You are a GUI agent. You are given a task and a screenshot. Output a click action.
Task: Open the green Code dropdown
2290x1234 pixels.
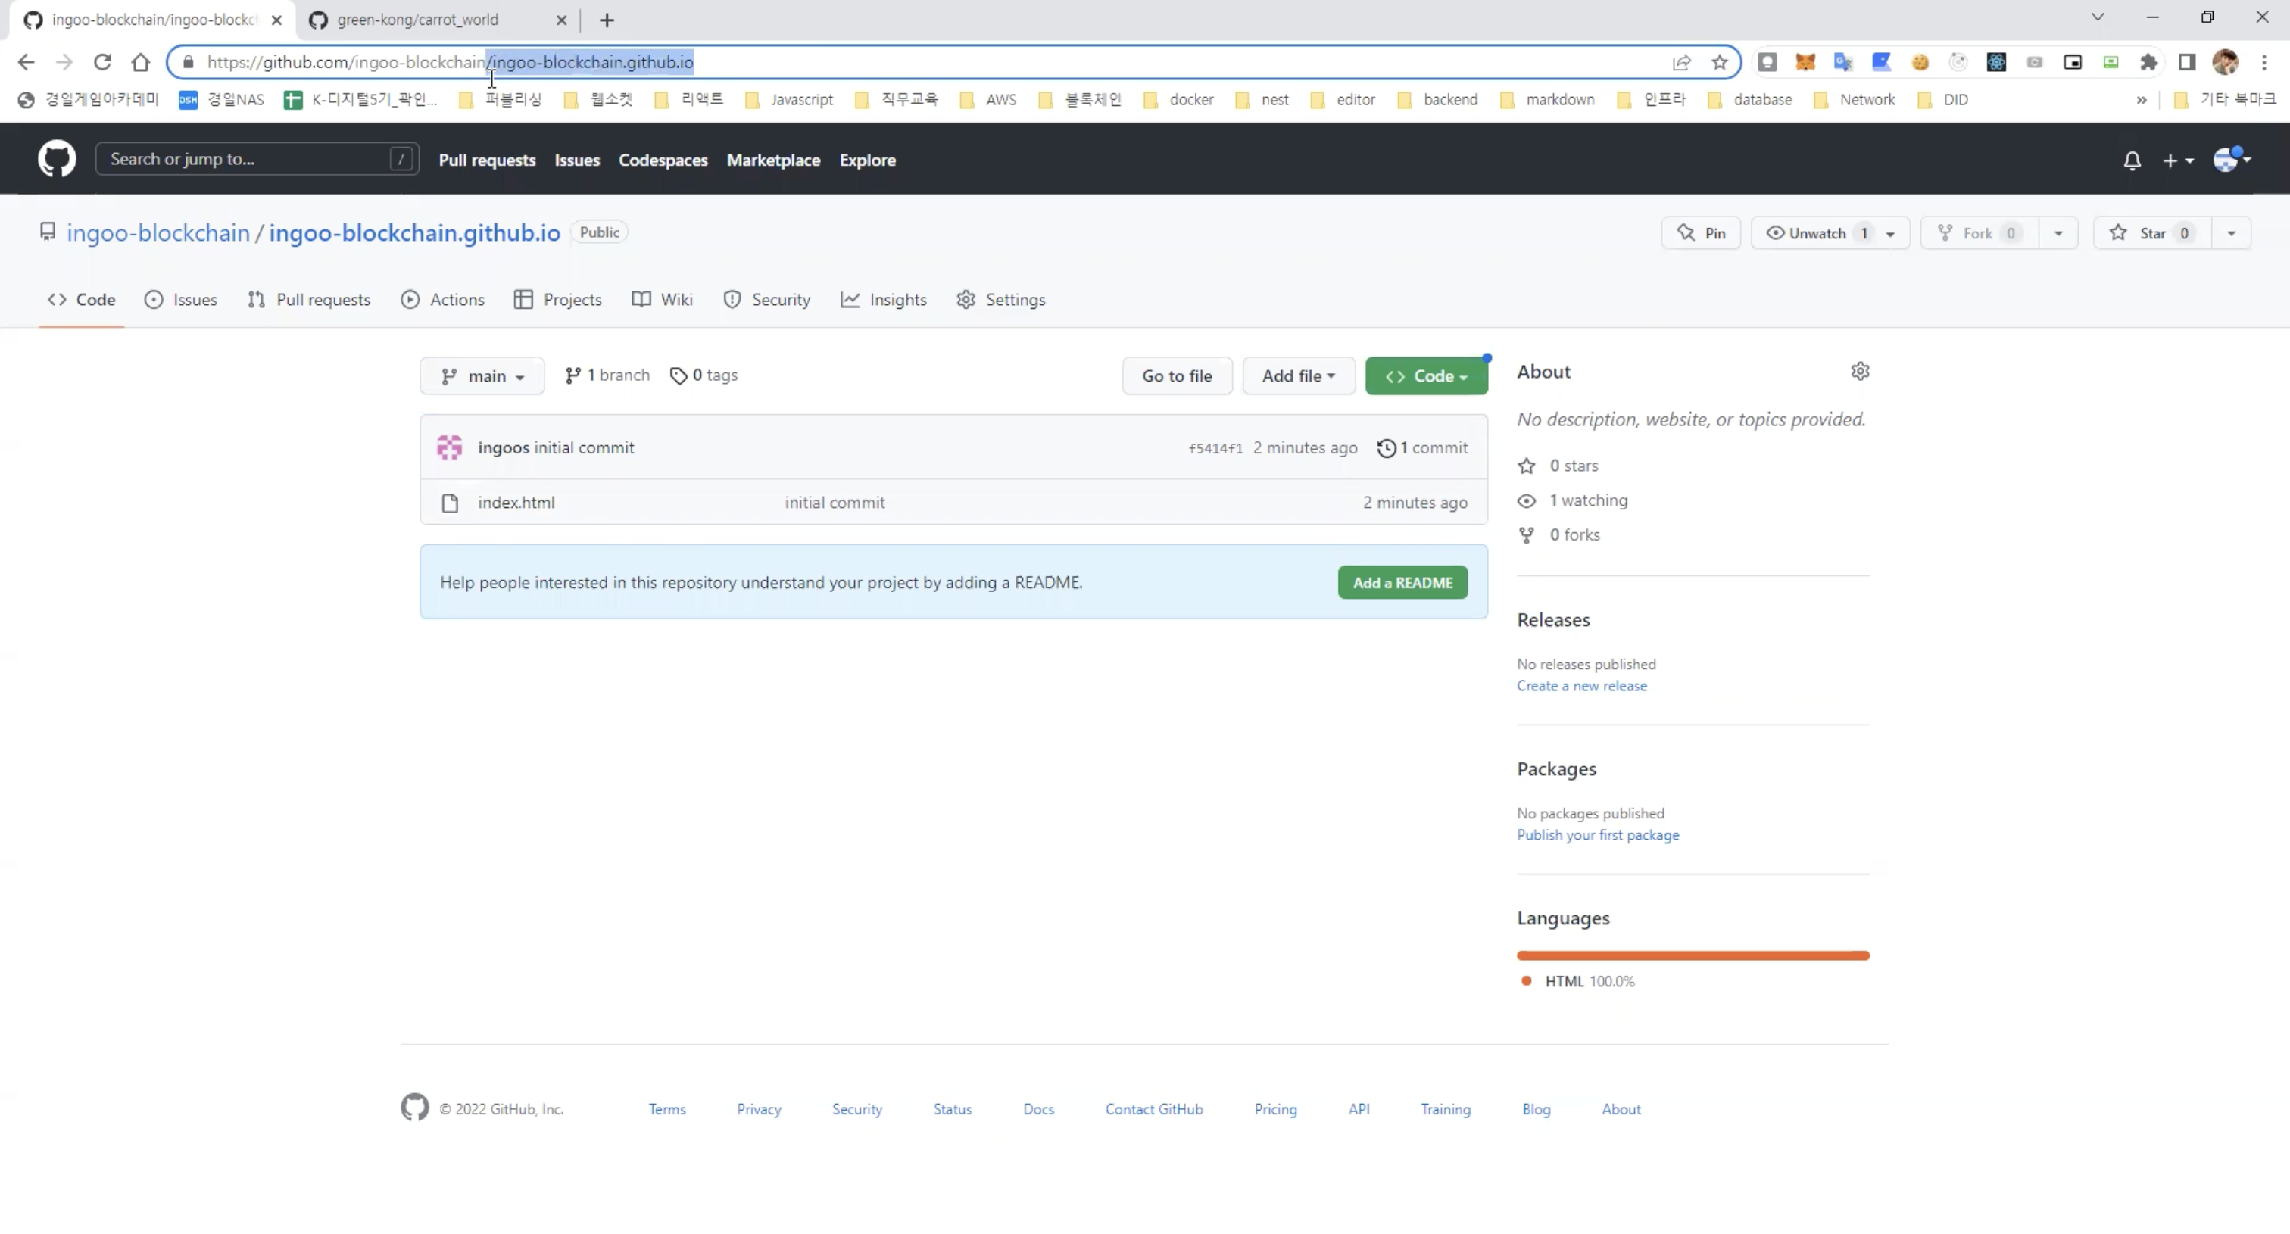pos(1426,377)
